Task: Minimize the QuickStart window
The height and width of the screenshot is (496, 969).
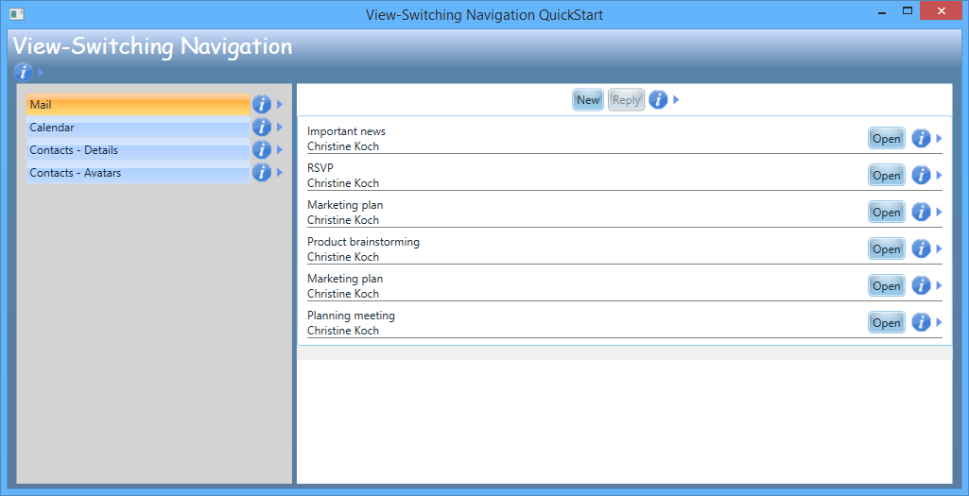Action: [882, 11]
